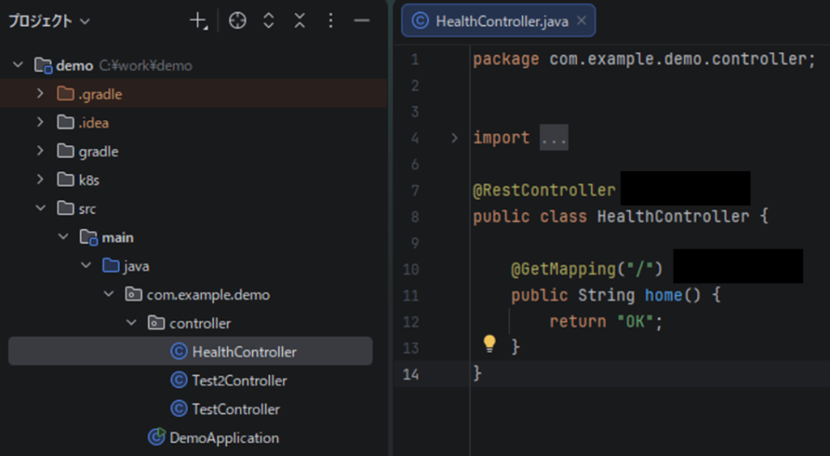Open TestController in the project tree
The width and height of the screenshot is (830, 456).
coord(235,409)
